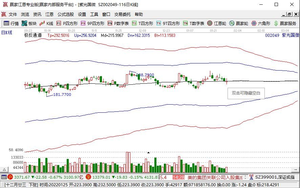This screenshot has height=188, width=300.
Task: Click the 赢 app icon in menu bar
Action: pos(4,14)
